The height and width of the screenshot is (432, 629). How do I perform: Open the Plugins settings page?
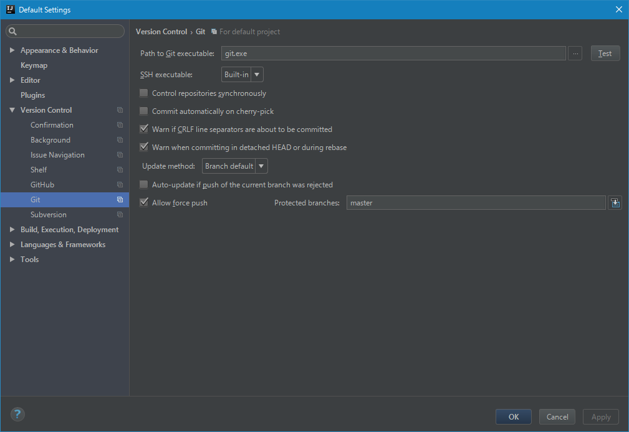tap(32, 95)
